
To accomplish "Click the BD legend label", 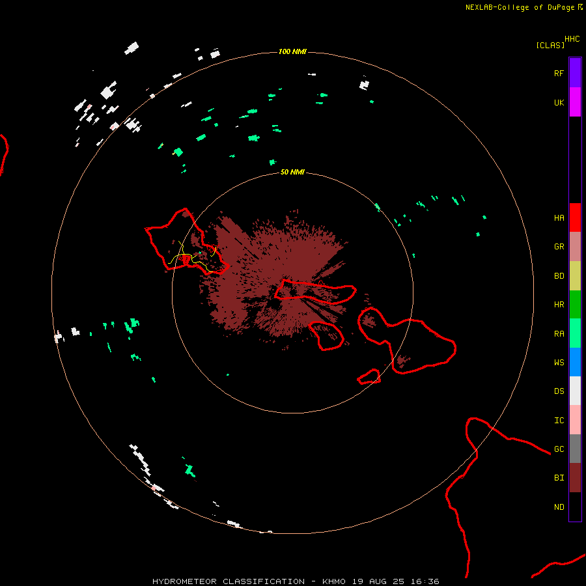I will coord(559,276).
